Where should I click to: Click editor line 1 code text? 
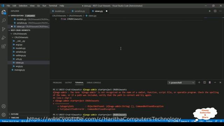(71, 19)
